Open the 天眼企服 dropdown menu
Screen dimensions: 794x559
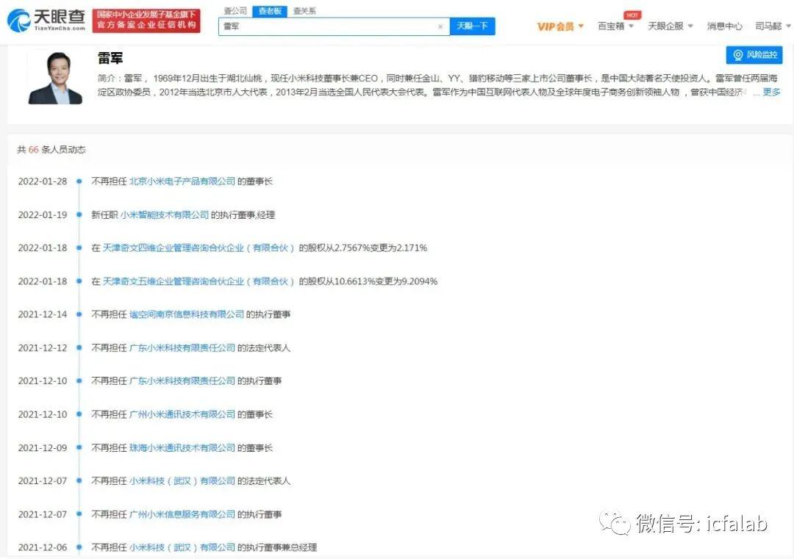point(670,26)
